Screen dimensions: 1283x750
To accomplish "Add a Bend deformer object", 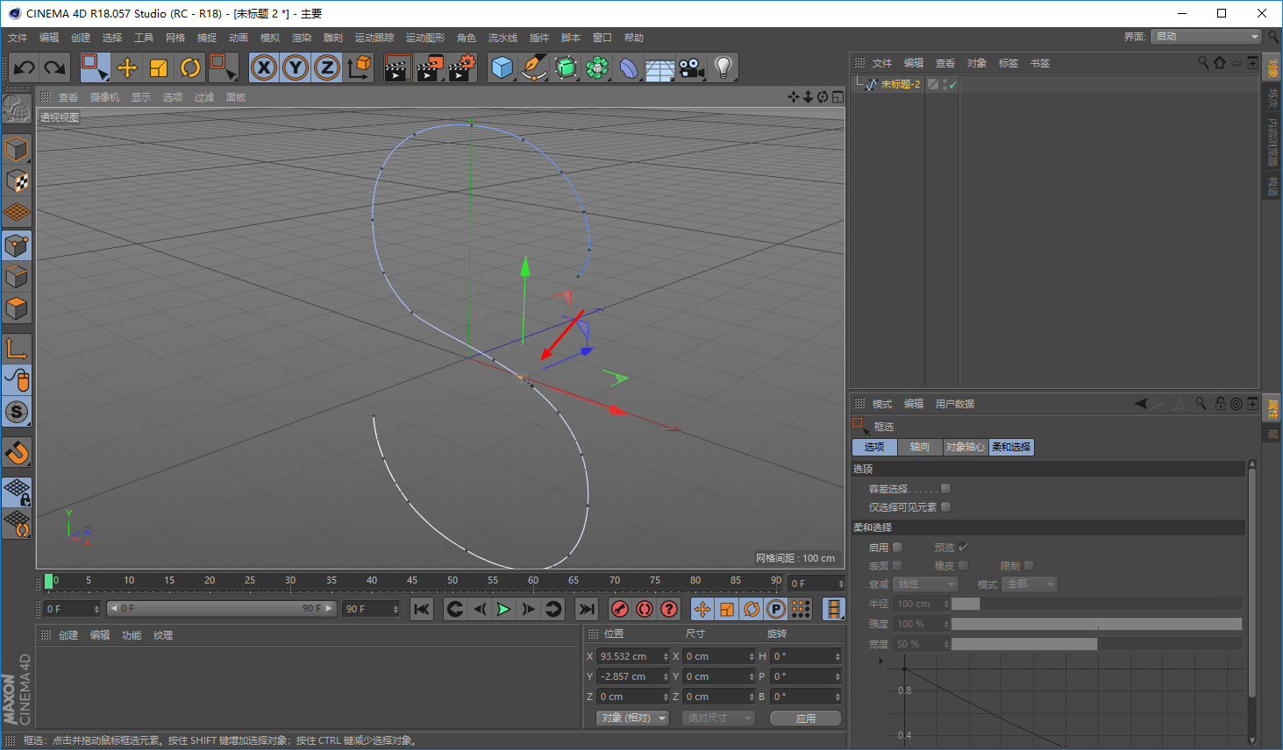I will pyautogui.click(x=629, y=67).
